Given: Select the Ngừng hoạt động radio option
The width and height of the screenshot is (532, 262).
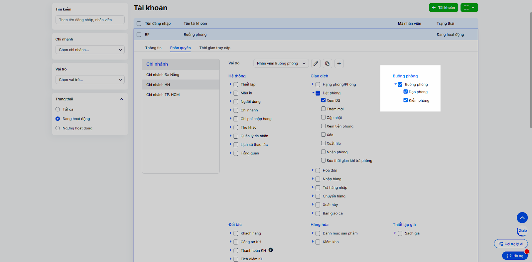Looking at the screenshot, I should (x=58, y=128).
